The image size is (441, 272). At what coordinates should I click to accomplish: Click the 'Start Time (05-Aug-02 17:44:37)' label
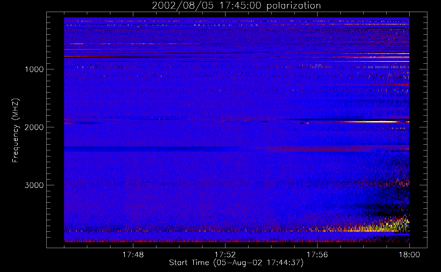236,263
